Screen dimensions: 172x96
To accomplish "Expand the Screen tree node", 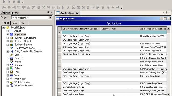I will [8, 65].
